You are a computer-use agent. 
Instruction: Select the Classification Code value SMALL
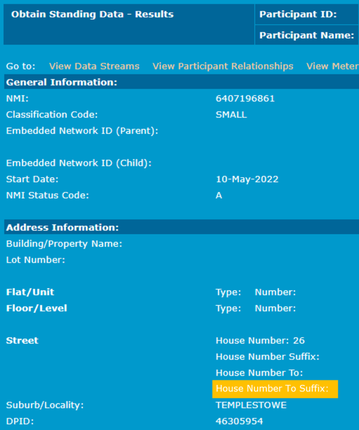[x=231, y=115]
